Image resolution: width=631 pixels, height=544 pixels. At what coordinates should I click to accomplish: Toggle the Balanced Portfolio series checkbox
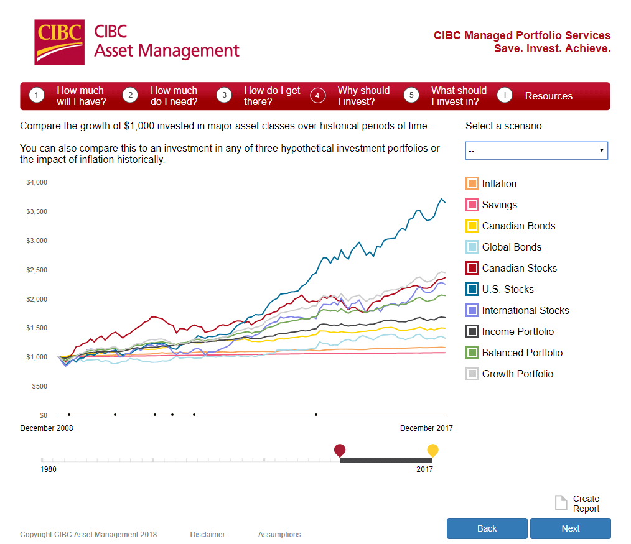click(x=472, y=353)
